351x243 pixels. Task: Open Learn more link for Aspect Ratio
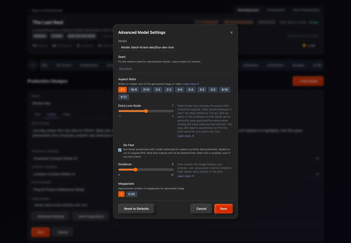[191, 84]
